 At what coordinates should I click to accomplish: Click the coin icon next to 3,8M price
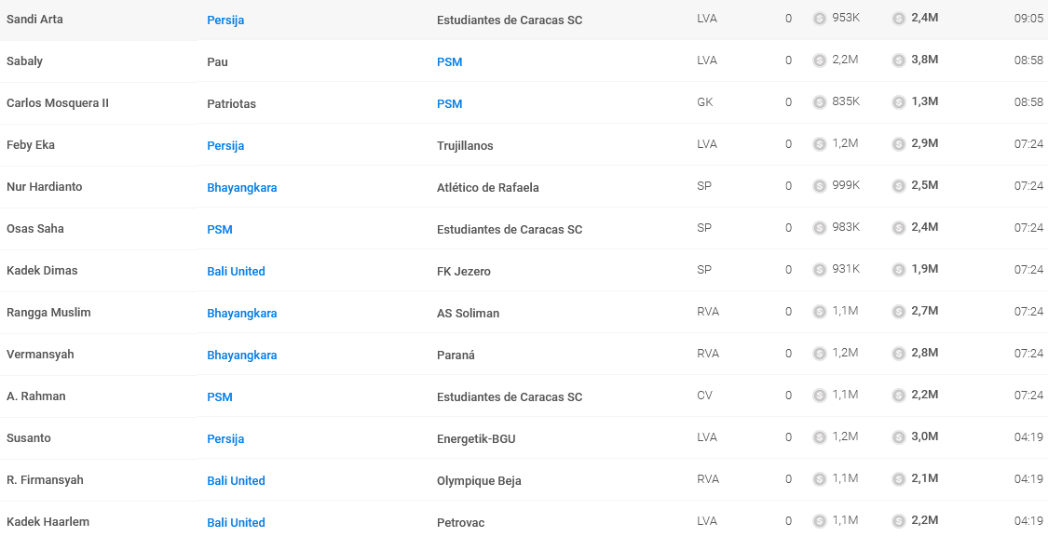point(899,60)
